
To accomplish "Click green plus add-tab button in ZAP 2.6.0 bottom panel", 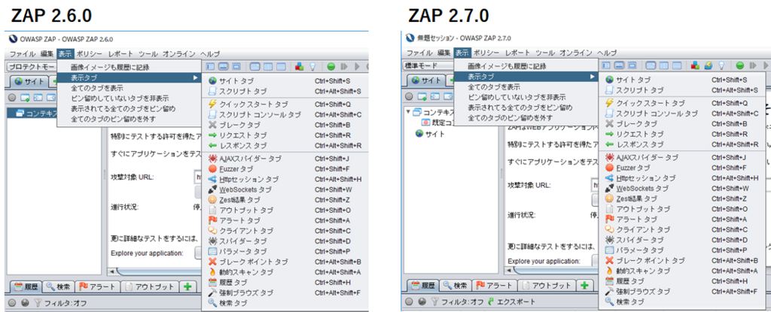I will 187,287.
